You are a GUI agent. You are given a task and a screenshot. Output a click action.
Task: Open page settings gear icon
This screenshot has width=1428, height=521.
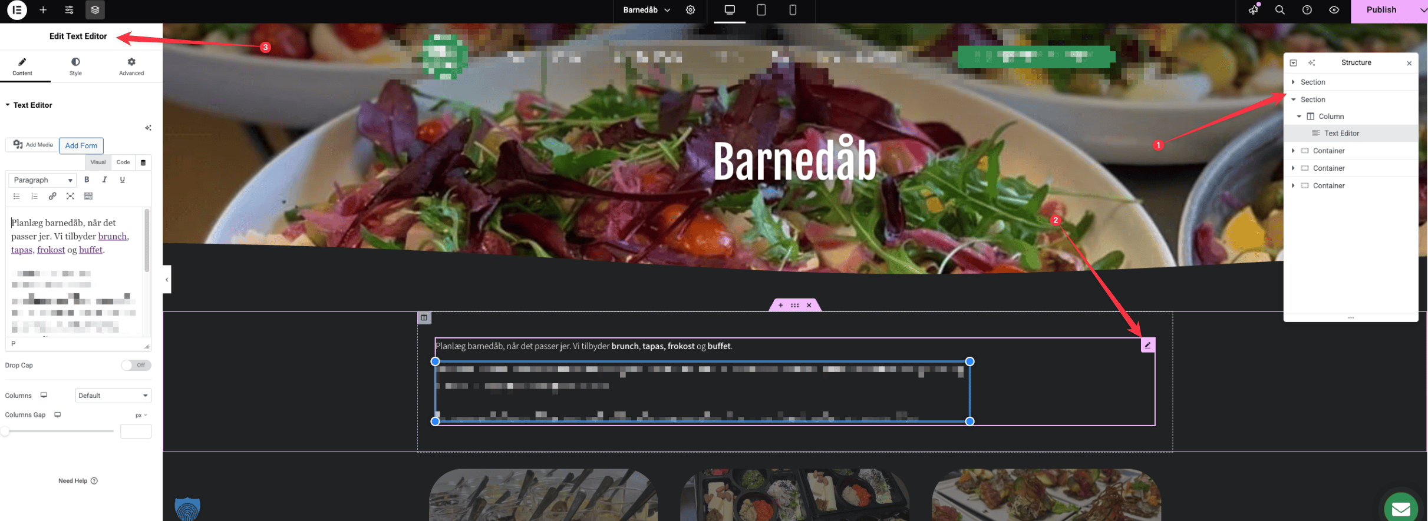click(690, 10)
